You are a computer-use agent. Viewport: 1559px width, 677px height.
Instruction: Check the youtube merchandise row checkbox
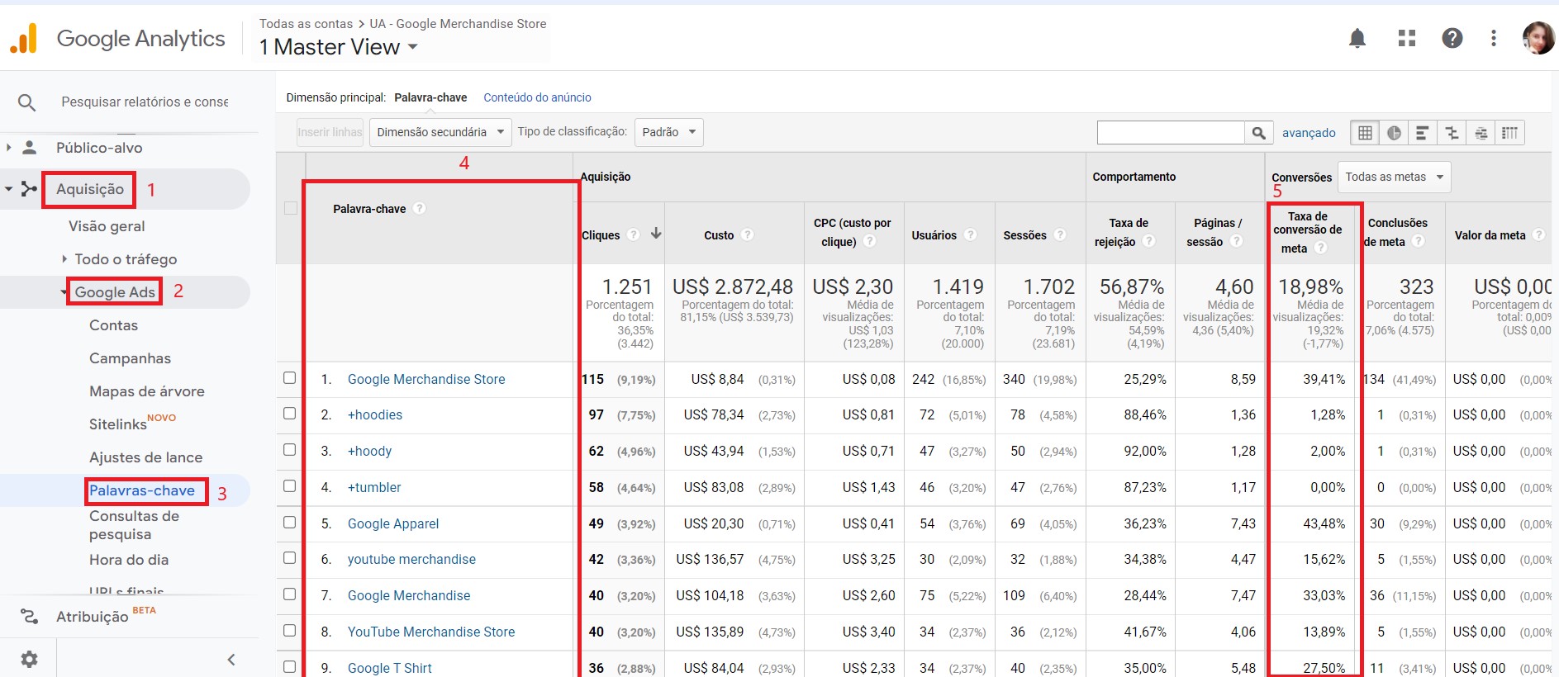289,557
